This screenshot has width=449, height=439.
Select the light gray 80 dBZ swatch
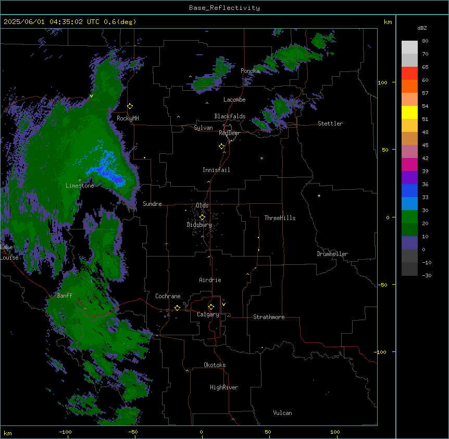click(409, 47)
